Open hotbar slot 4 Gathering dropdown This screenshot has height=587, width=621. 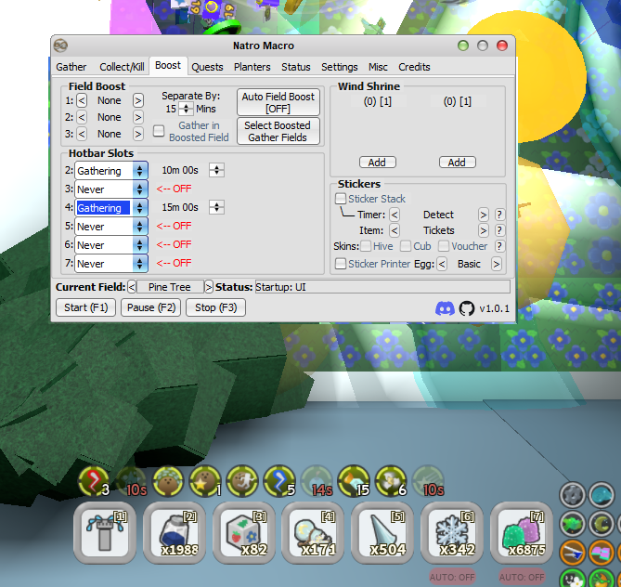[111, 208]
